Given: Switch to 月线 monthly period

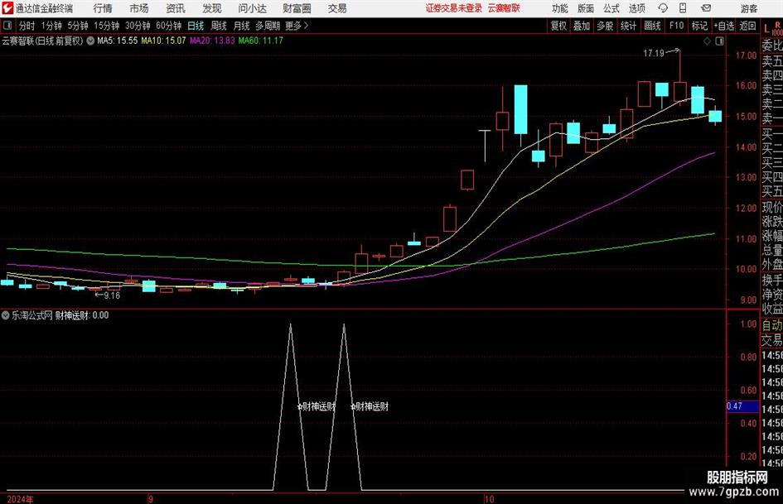Looking at the screenshot, I should pyautogui.click(x=242, y=26).
